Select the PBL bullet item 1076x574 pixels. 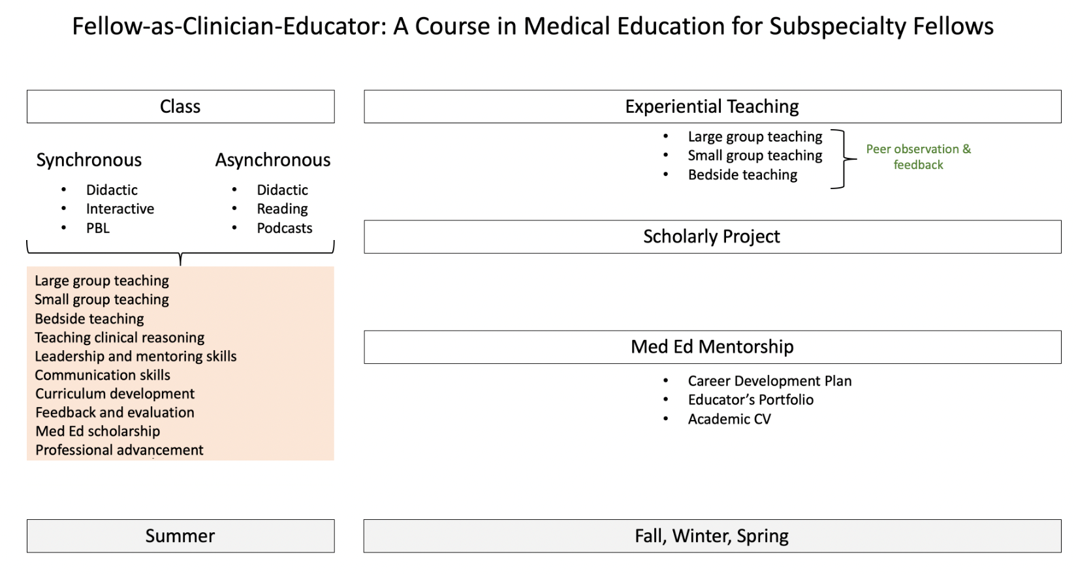(x=98, y=228)
